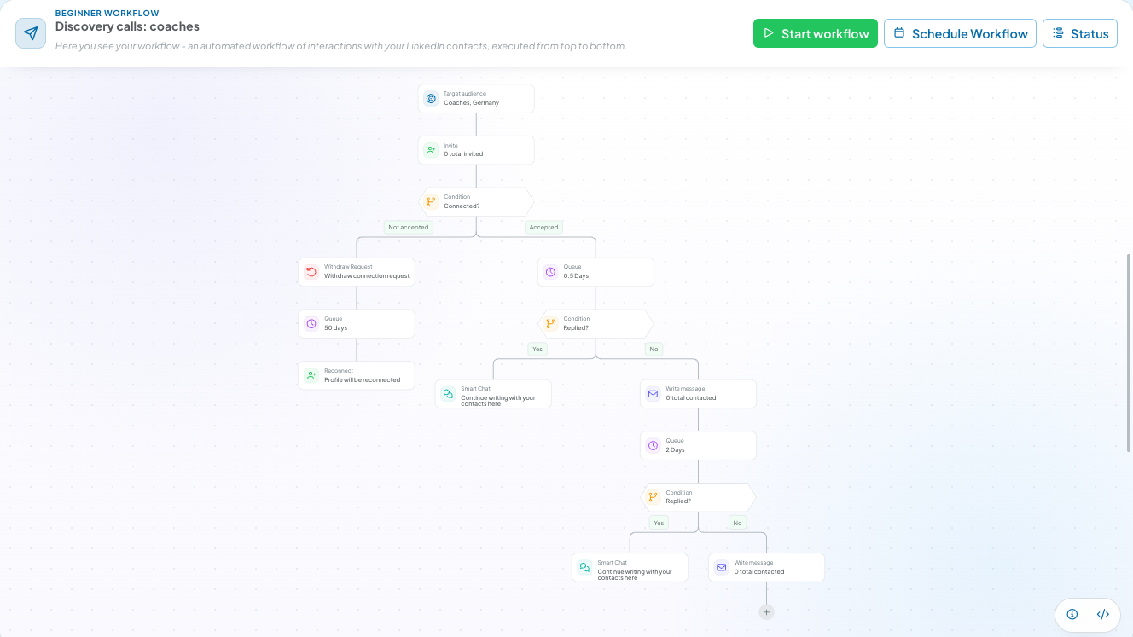Open the info icon in the corner panel

coord(1072,614)
